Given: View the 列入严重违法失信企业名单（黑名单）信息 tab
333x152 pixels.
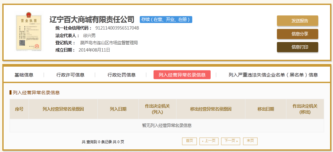Looking at the screenshot, I should pos(273,75).
